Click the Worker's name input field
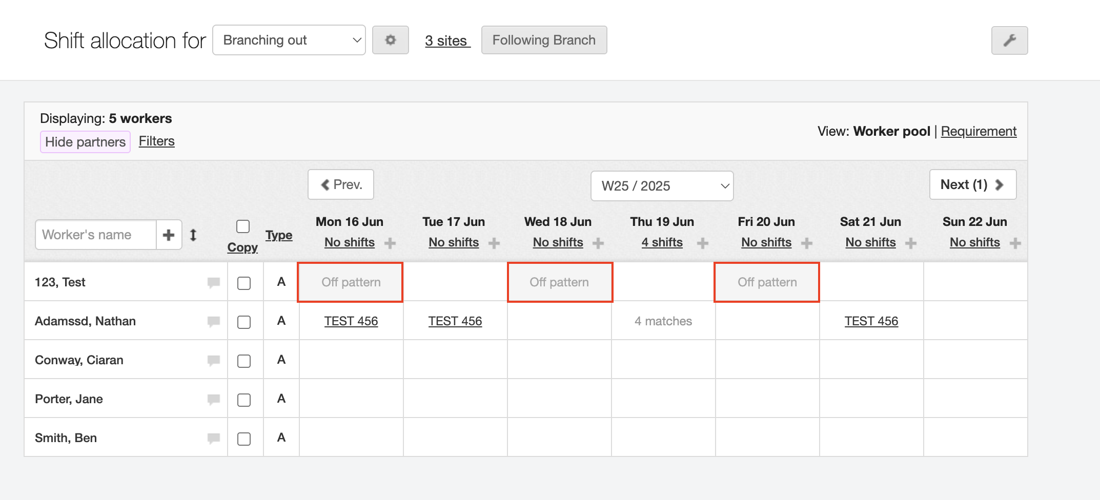 [96, 235]
